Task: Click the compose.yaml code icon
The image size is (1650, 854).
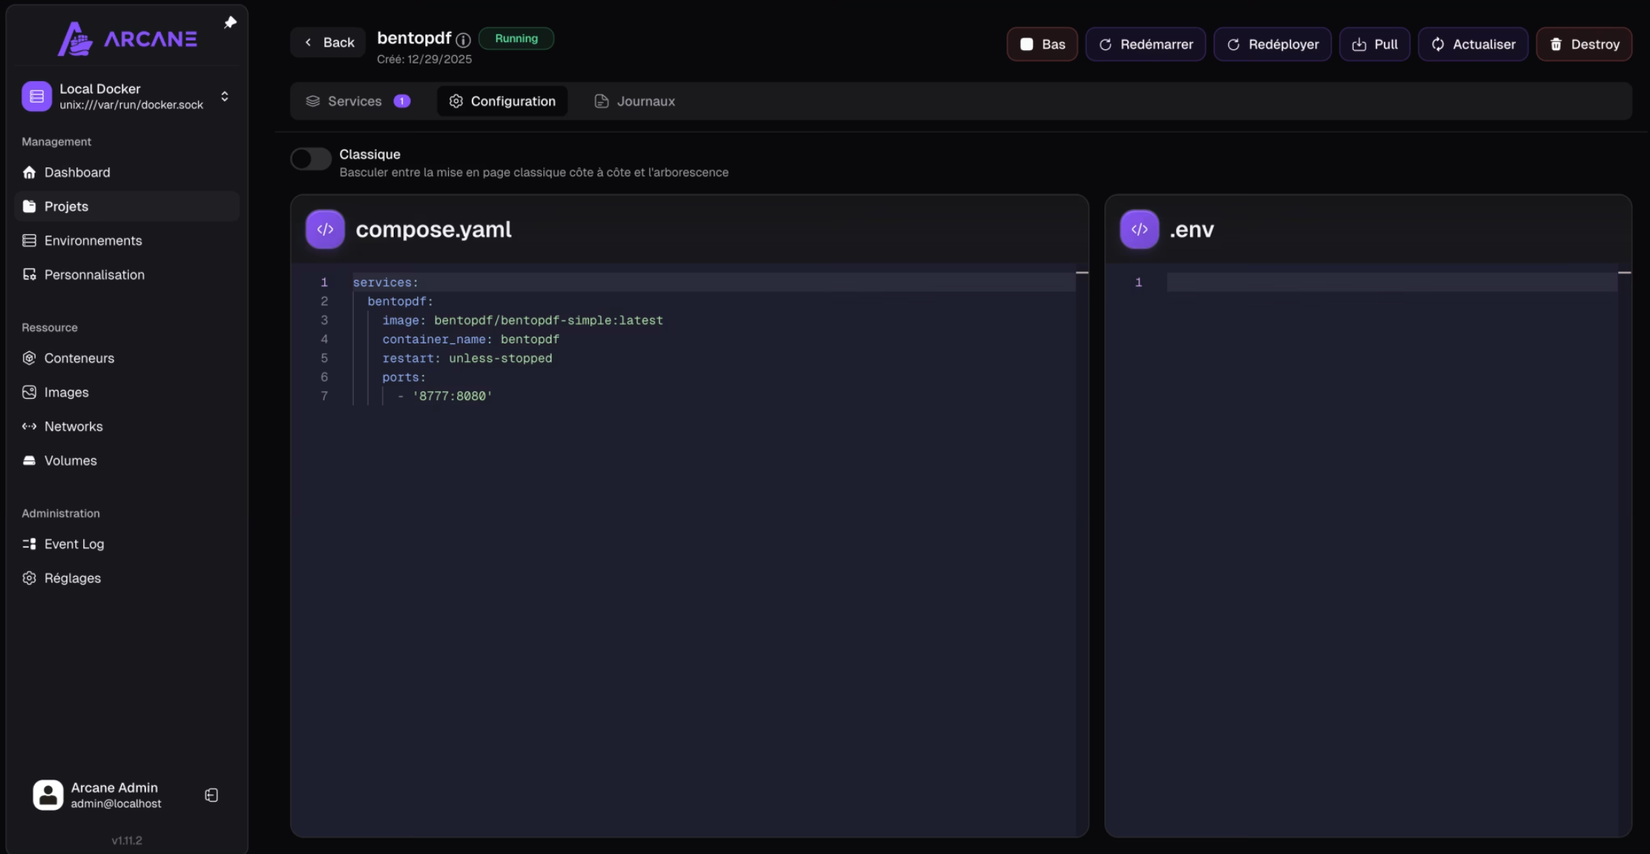Action: (325, 229)
